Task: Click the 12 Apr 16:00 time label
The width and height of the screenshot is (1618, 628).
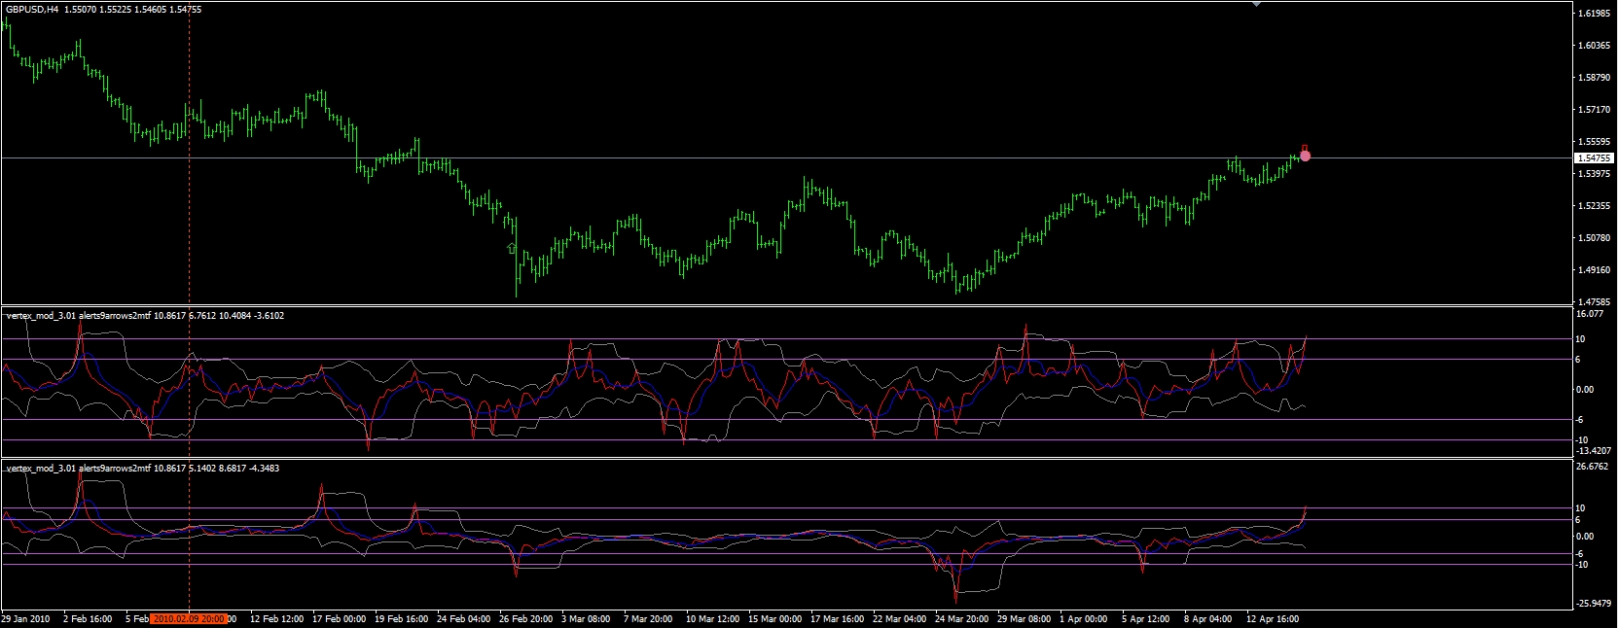Action: [1273, 618]
